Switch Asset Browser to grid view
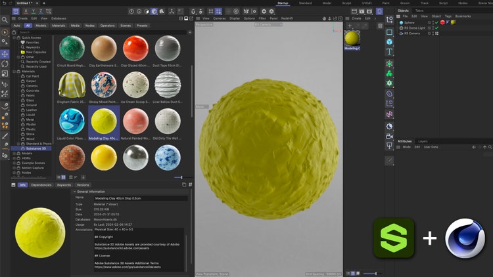This screenshot has height=277, width=493. [64, 177]
